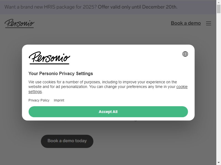Click the cookie description paragraph text

108,87
